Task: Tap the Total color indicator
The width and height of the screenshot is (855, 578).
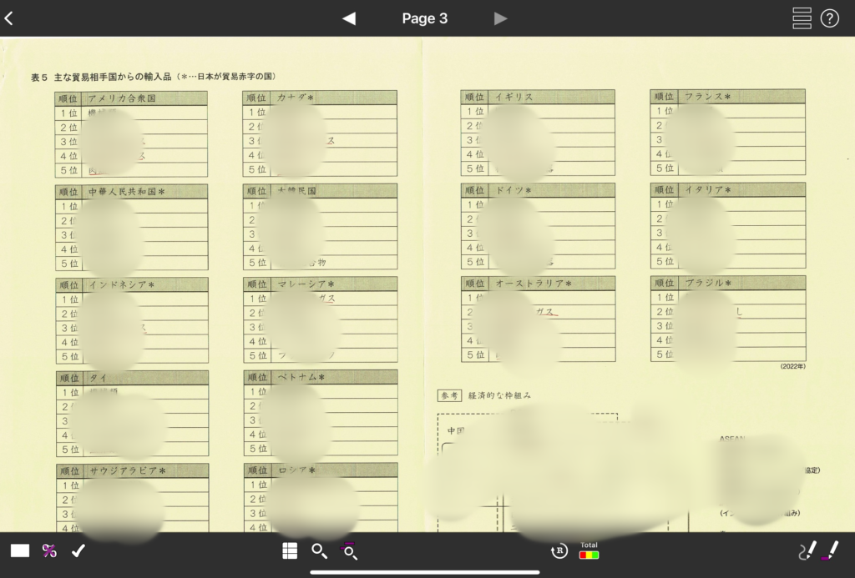Action: click(589, 550)
